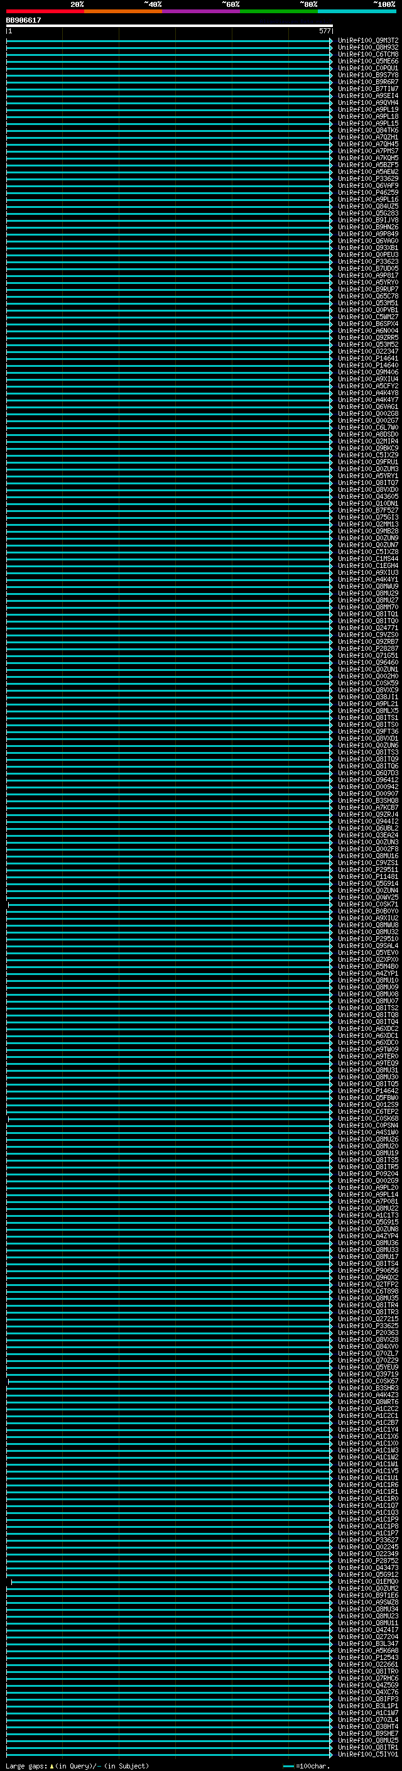This screenshot has height=1771, width=402.
Task: Click the cyan ~100% identity legend segment
Action: click(x=357, y=11)
